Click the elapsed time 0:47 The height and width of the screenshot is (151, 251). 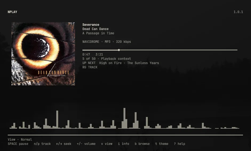click(x=86, y=54)
